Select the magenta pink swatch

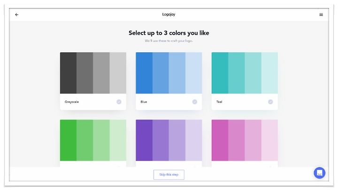coord(220,140)
